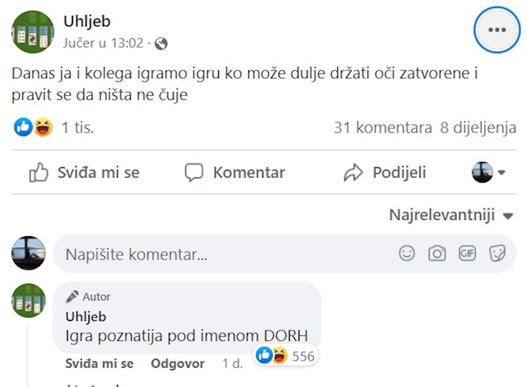Like the post with Sviđa mi se
The width and height of the screenshot is (527, 387).
pos(84,172)
